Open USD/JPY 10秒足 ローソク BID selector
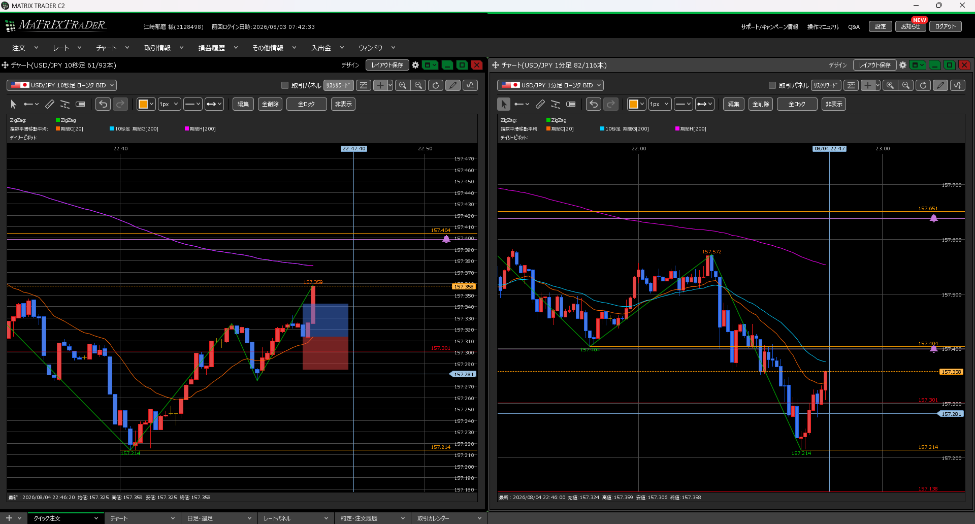The height and width of the screenshot is (524, 975). 61,85
